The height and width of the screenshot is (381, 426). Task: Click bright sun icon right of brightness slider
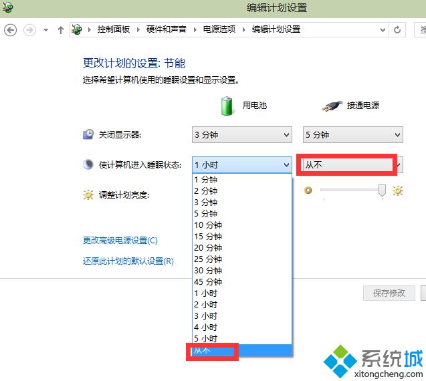397,190
